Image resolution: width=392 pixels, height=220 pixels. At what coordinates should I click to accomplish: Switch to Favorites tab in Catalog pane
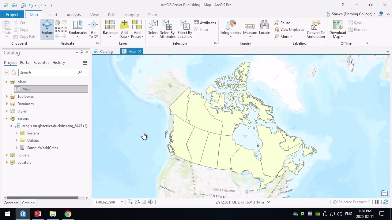point(41,62)
